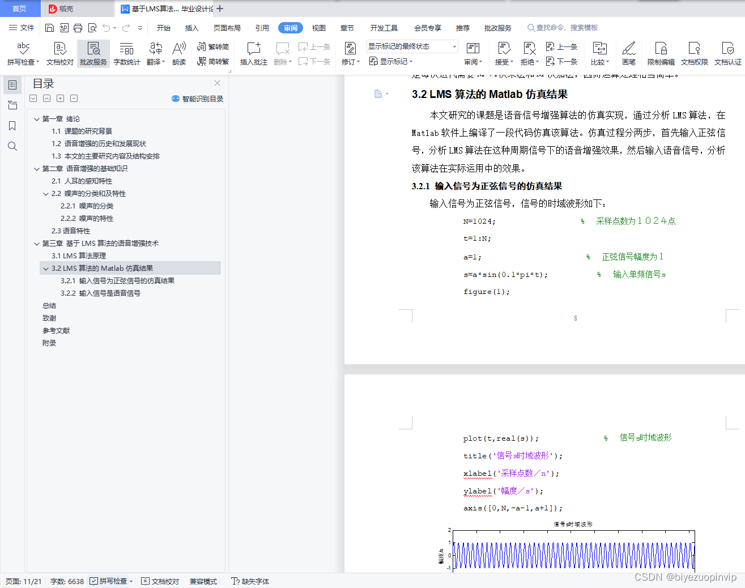Viewport: 745px width, 588px height.
Task: Convert text using 繁转简
Action: pos(213,46)
